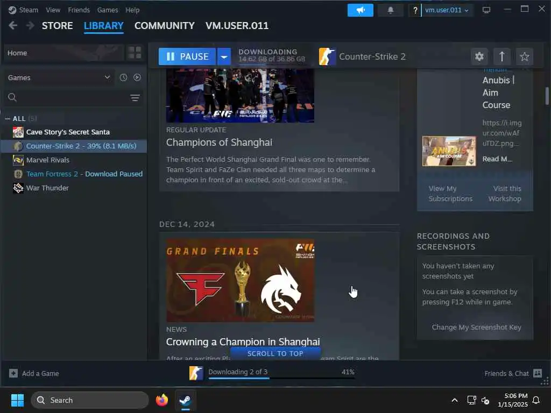The height and width of the screenshot is (413, 551).
Task: Switch to the STORE tab
Action: (x=57, y=26)
